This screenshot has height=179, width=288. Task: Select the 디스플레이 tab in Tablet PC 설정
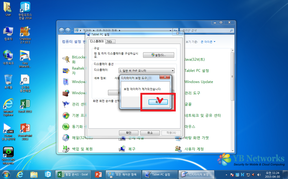(x=97, y=41)
